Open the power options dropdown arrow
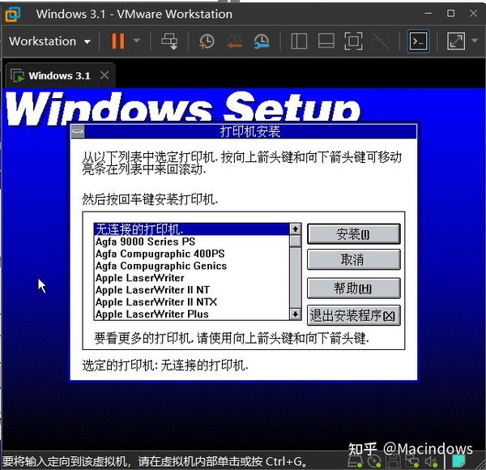Viewport: 486px width, 470px height. coord(136,41)
